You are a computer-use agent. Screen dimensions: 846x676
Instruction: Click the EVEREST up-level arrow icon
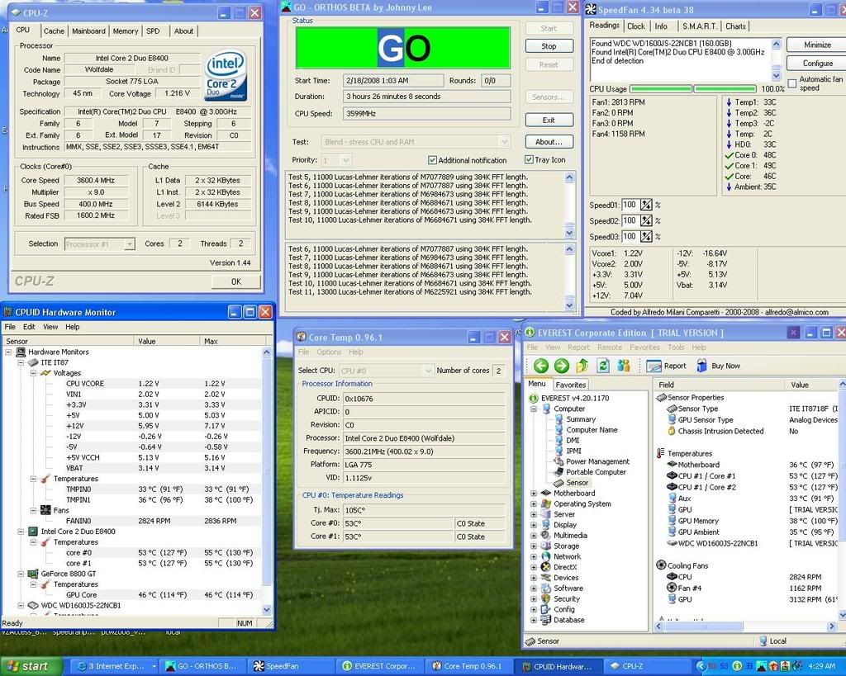point(582,366)
